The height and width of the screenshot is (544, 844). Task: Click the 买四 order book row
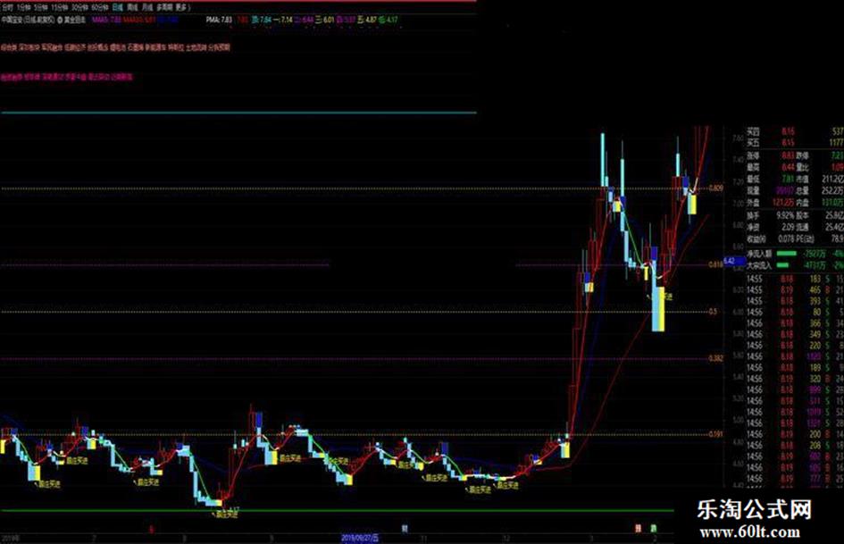coord(795,131)
